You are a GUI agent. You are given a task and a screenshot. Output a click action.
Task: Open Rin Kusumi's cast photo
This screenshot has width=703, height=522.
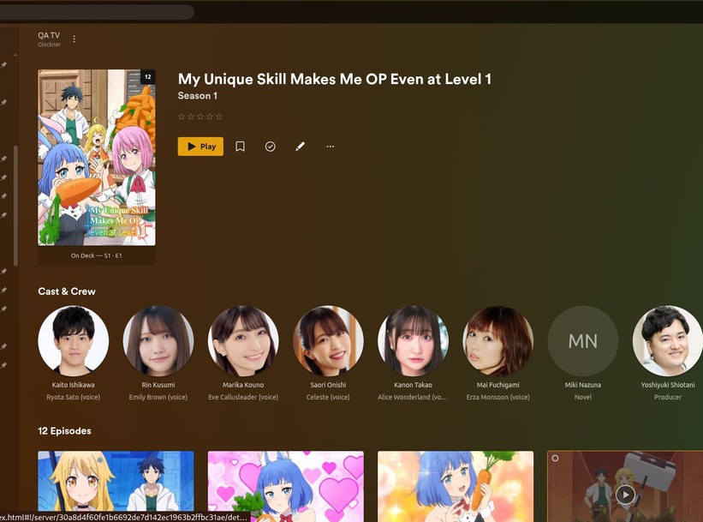[x=158, y=340]
